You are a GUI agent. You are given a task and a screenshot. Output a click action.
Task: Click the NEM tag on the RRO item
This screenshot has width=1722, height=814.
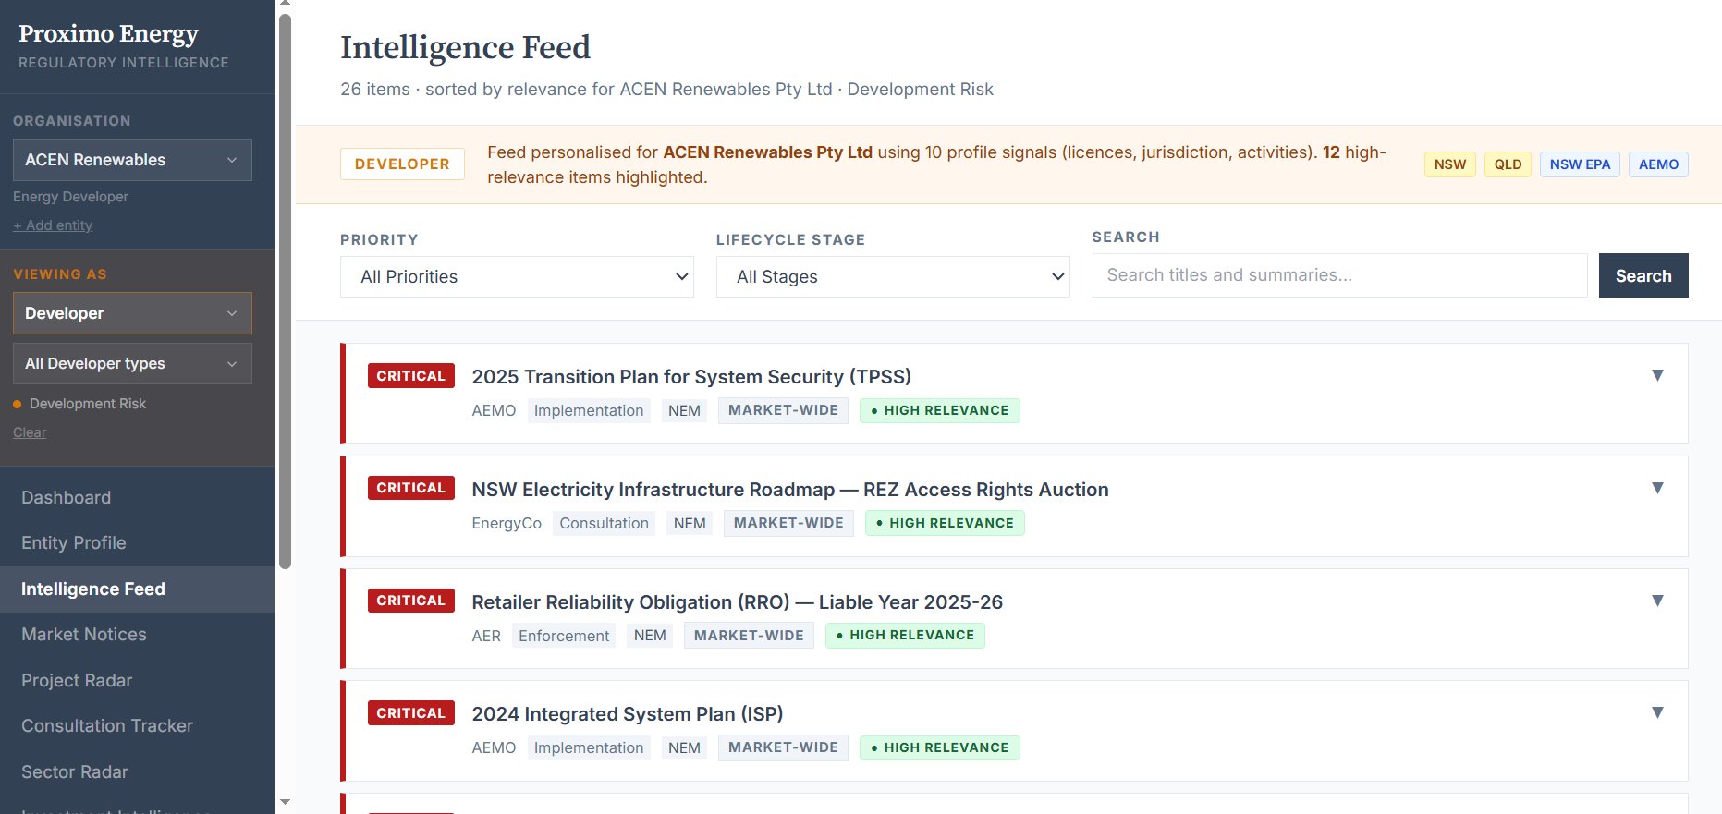[x=650, y=636]
